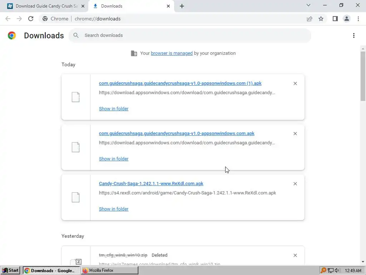This screenshot has height=275, width=366.
Task: Open the Downloads page more actions menu
Action: pos(354,35)
